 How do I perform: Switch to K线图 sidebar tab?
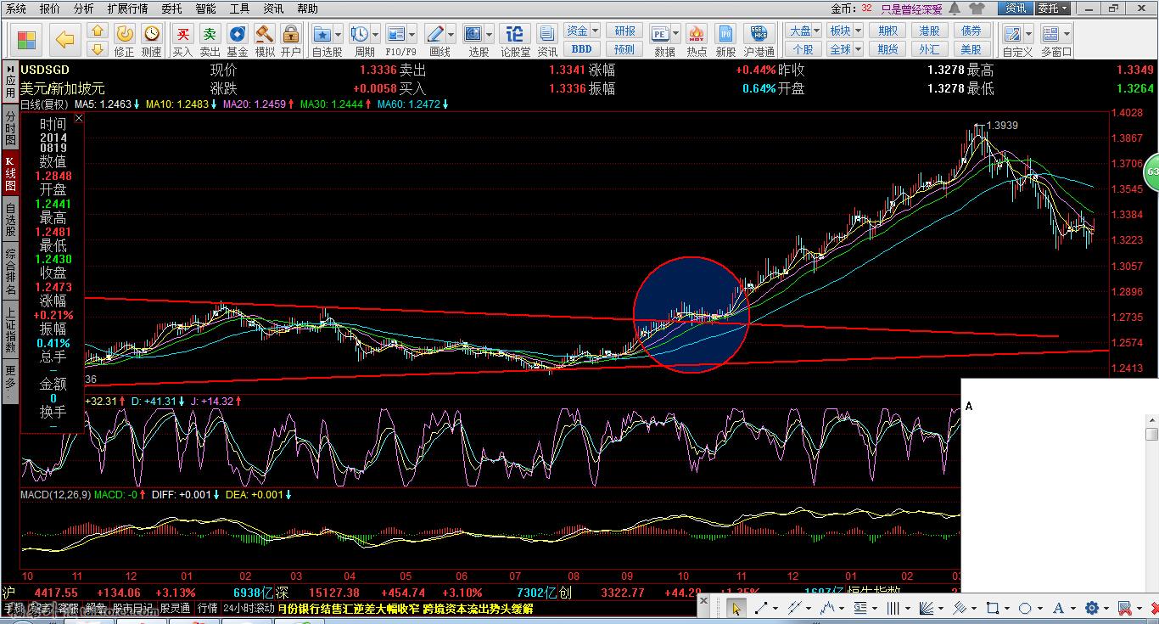pyautogui.click(x=10, y=173)
